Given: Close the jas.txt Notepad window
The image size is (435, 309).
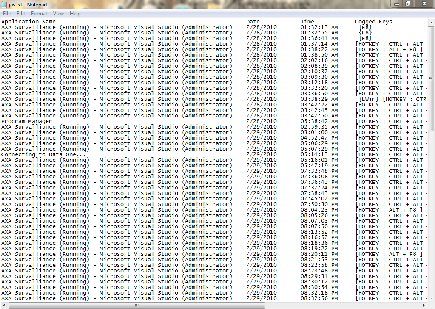Looking at the screenshot, I should pos(424,3).
